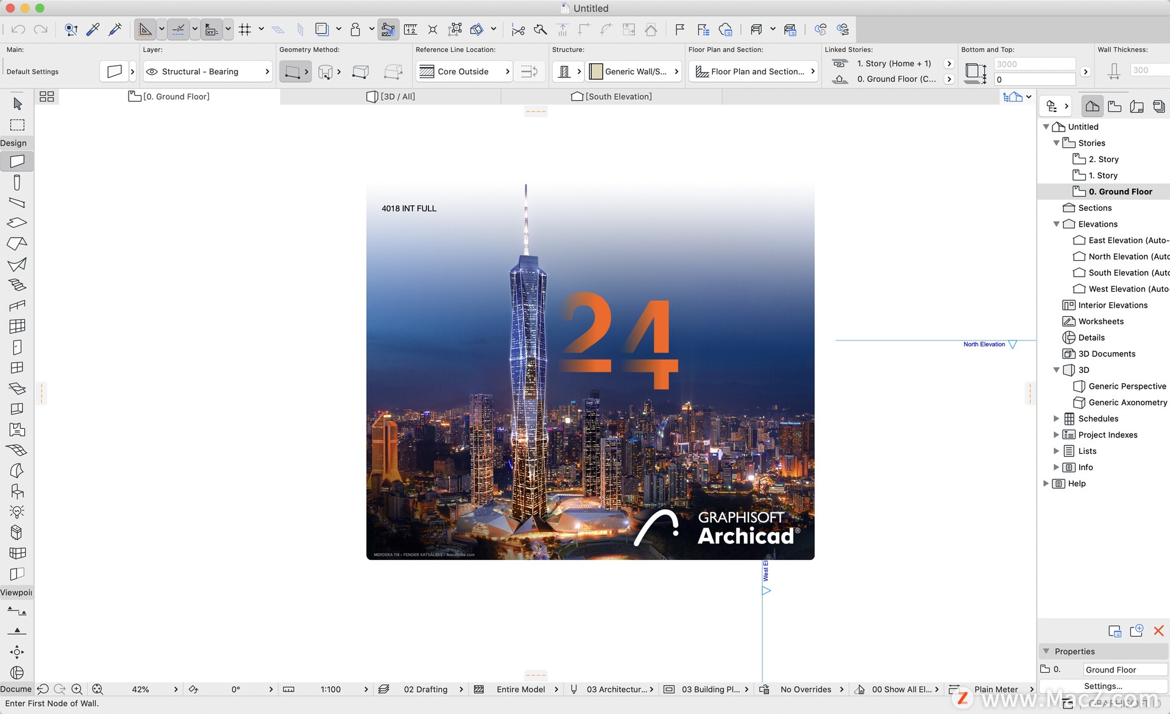This screenshot has height=714, width=1170.
Task: Click the Trim scissors tool icon
Action: point(518,29)
